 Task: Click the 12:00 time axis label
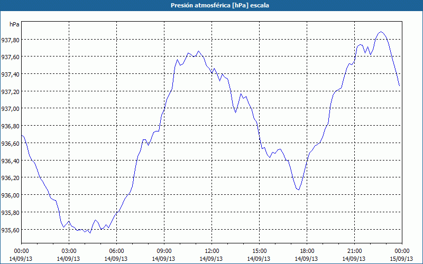point(212,251)
